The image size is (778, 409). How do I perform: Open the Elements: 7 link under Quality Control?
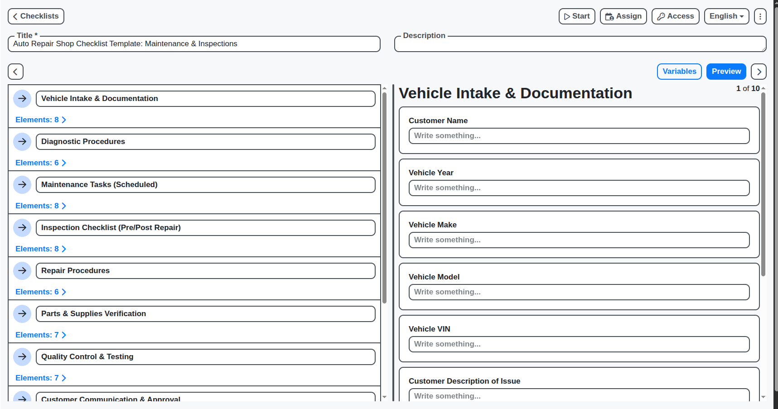coord(41,378)
